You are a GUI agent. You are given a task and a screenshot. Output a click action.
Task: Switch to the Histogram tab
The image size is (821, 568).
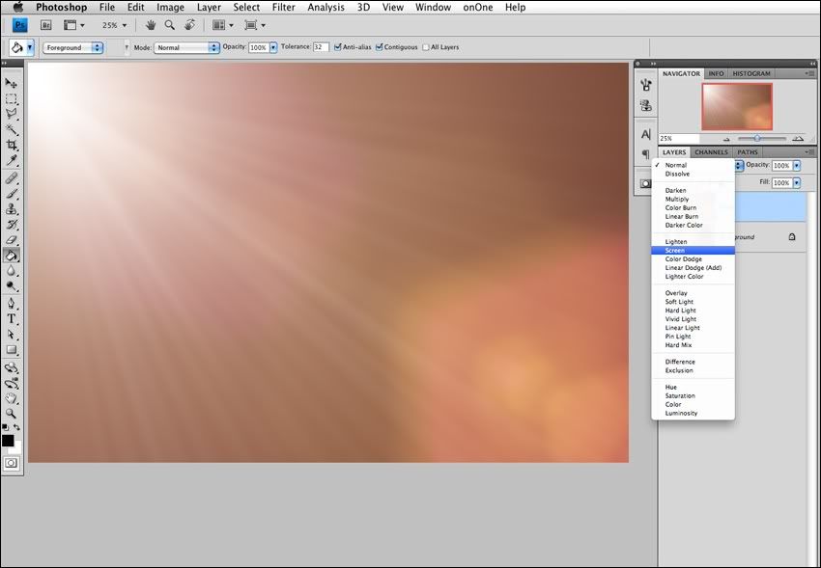pos(750,73)
